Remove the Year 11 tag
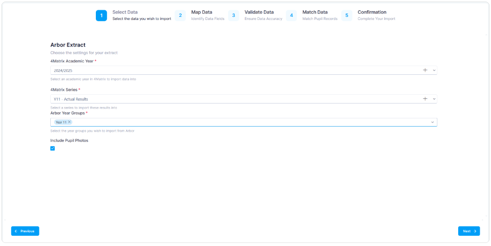 [x=70, y=122]
